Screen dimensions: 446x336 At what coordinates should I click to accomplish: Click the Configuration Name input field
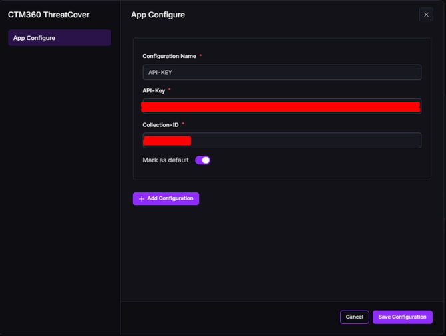[x=282, y=73]
